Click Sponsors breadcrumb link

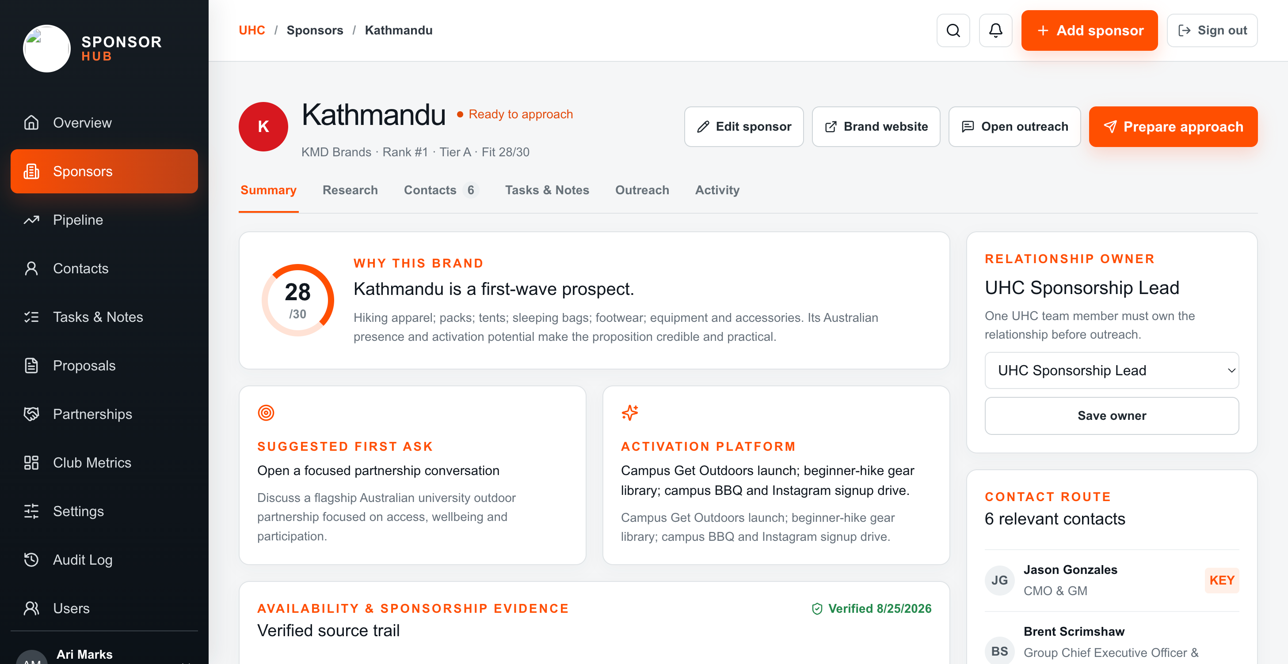[x=315, y=30]
